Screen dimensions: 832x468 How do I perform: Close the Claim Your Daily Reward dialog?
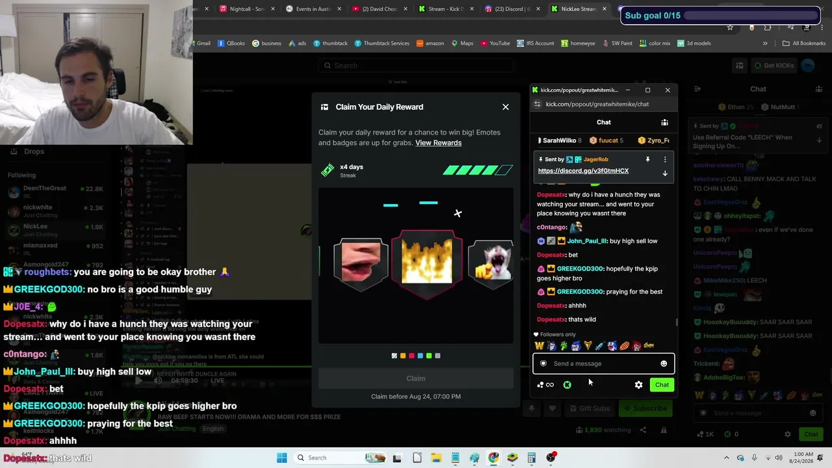[x=506, y=107]
